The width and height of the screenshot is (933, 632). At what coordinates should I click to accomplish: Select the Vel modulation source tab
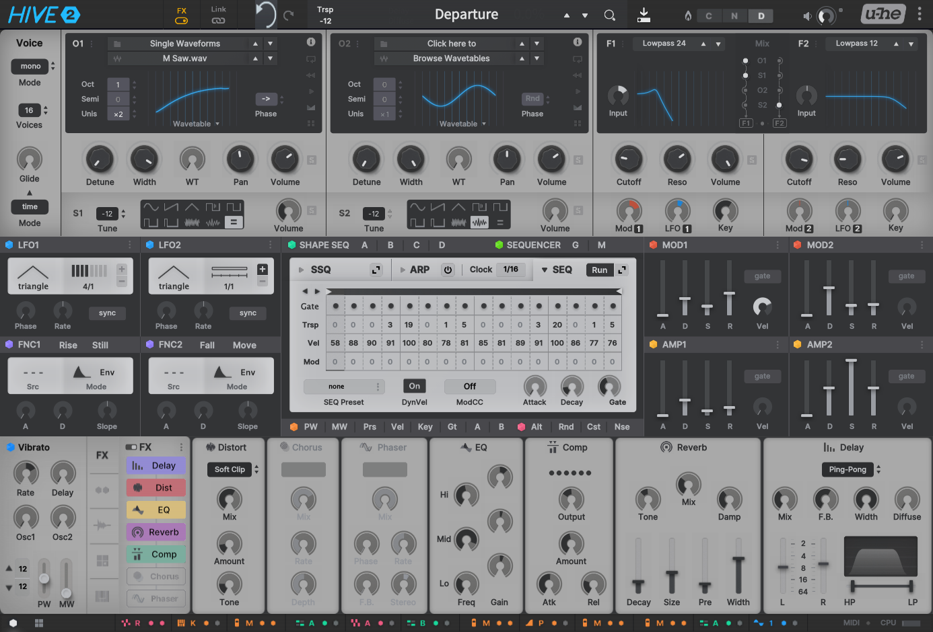coord(398,426)
